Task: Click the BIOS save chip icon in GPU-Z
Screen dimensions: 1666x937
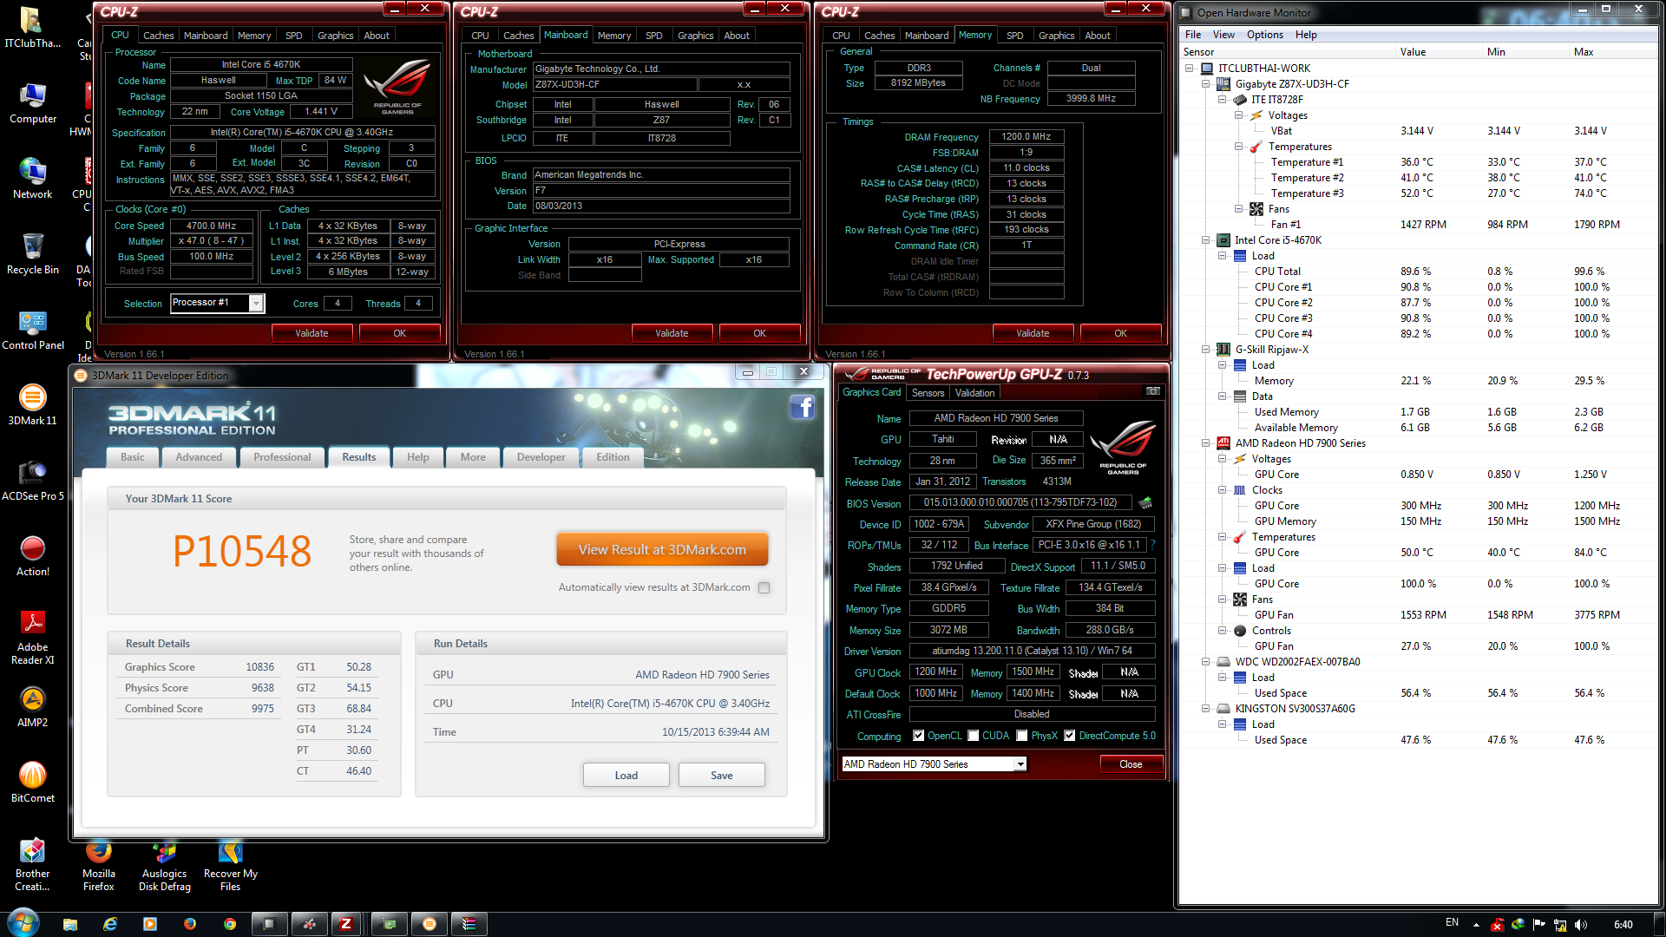Action: (1145, 502)
